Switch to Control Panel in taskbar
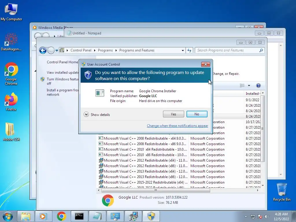The width and height of the screenshot is (296, 222). click(115, 216)
